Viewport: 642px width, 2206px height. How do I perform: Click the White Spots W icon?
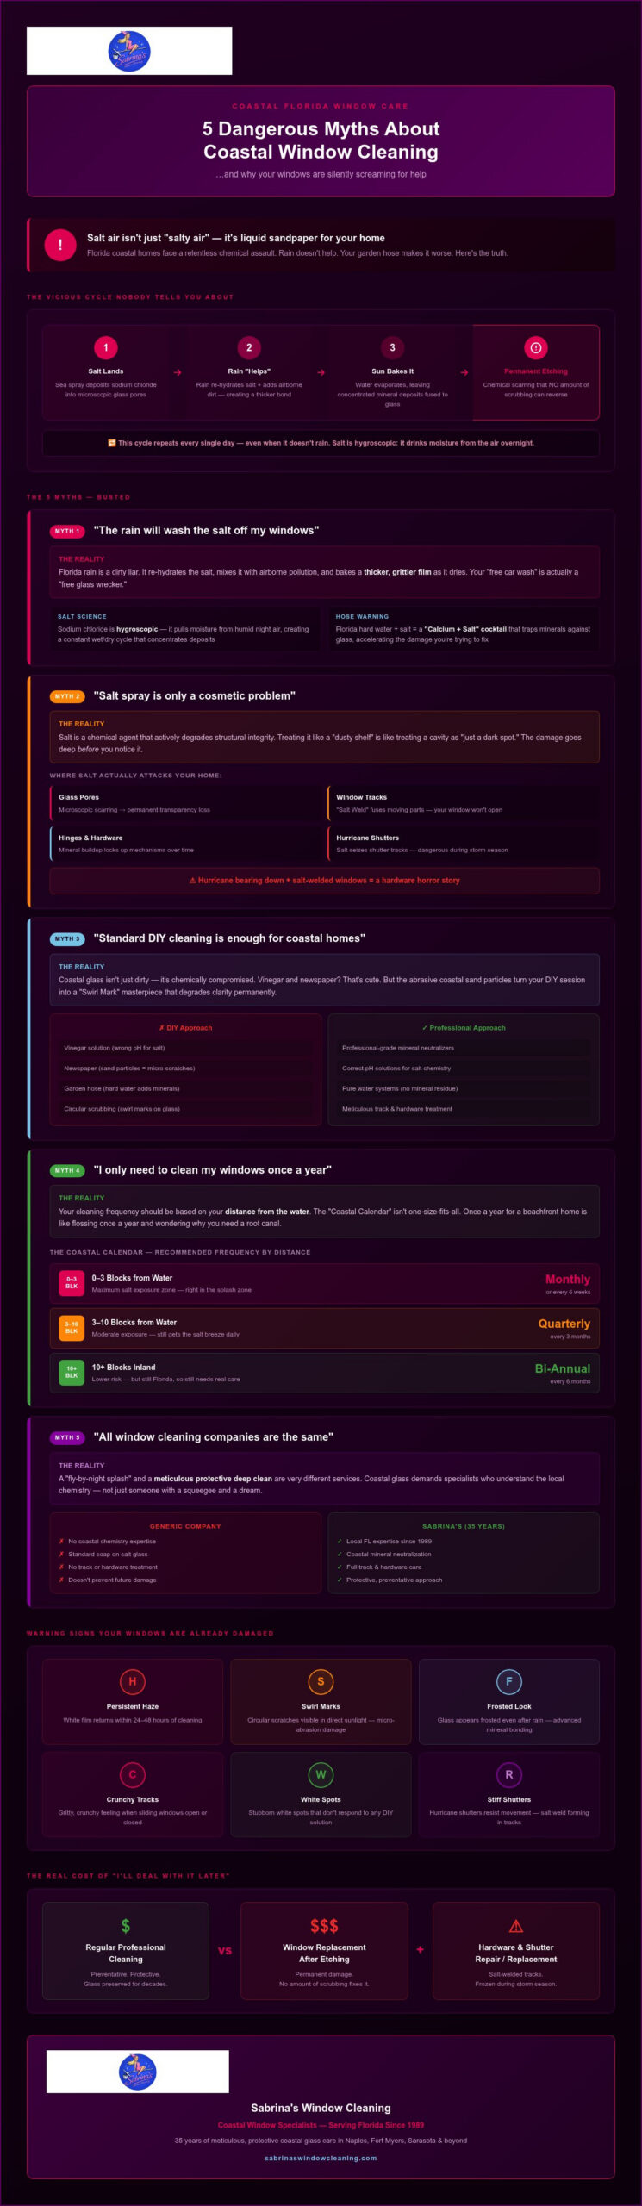[321, 1774]
